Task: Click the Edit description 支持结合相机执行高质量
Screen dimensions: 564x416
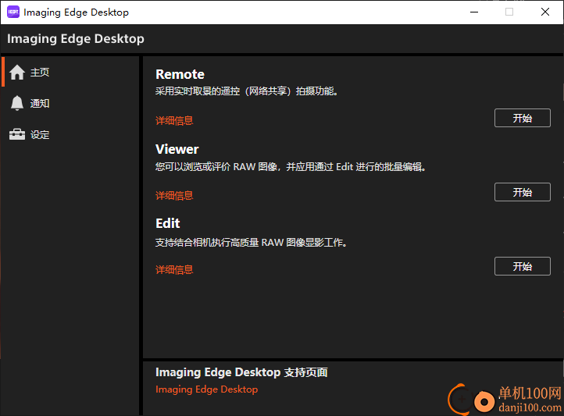Action: pos(252,243)
